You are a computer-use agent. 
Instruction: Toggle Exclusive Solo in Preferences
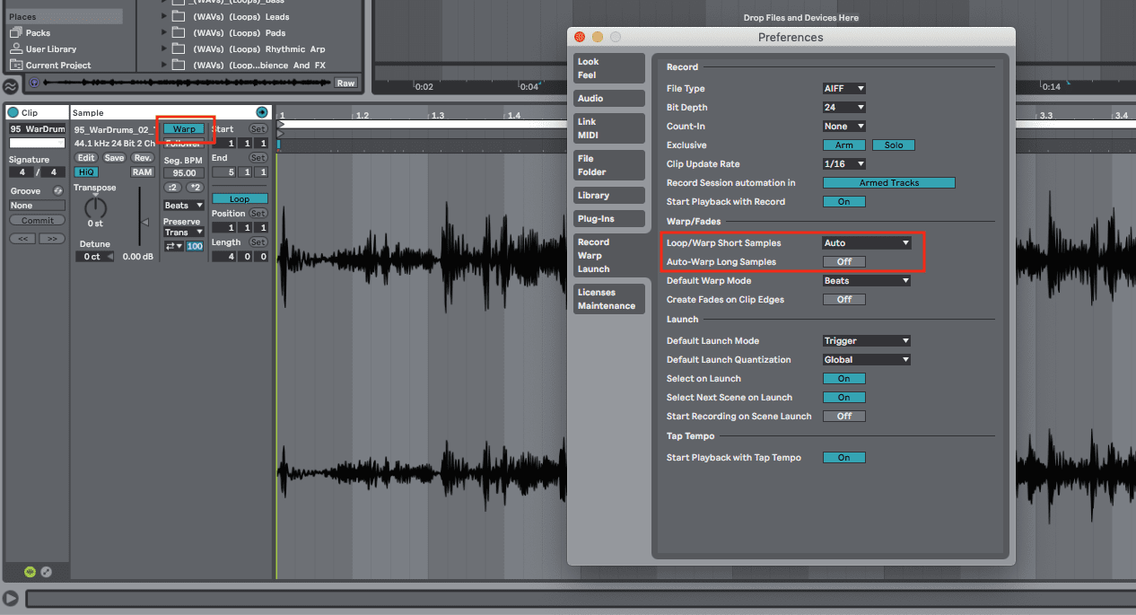(893, 145)
